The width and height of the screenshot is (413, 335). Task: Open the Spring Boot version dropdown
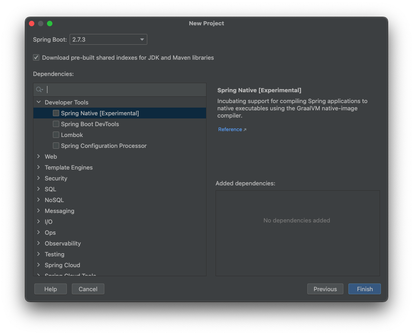pos(108,39)
